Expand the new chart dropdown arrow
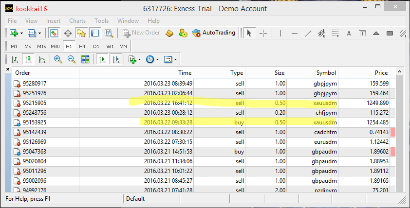 coord(20,33)
